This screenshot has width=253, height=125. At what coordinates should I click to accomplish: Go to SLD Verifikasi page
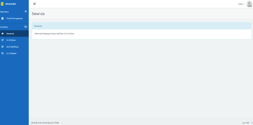[12, 47]
